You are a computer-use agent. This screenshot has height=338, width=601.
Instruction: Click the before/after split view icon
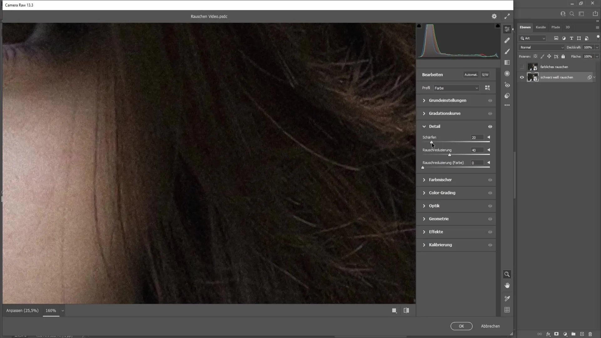[407, 310]
